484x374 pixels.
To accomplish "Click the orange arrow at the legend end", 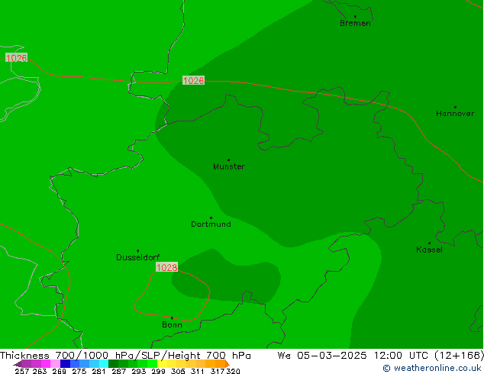I will pyautogui.click(x=227, y=364).
